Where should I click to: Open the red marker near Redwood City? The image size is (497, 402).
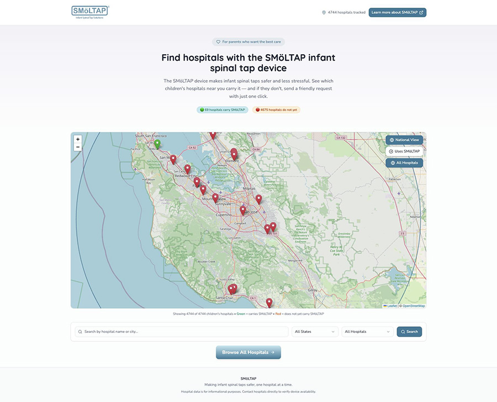[x=187, y=169]
